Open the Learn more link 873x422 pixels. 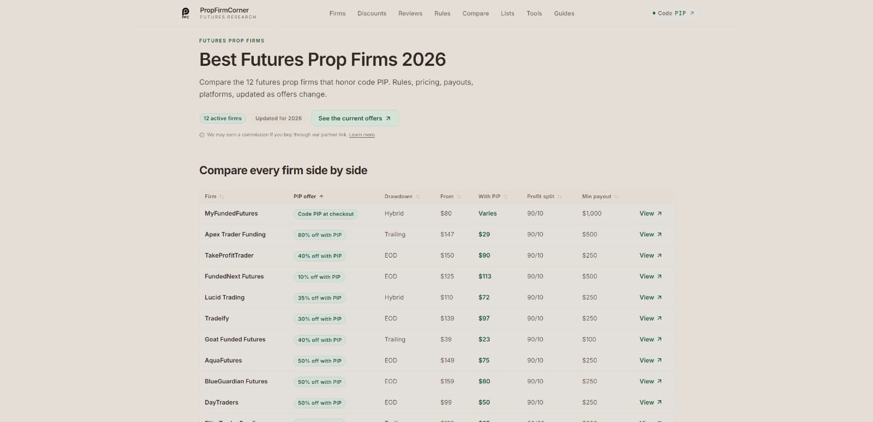[x=362, y=134]
